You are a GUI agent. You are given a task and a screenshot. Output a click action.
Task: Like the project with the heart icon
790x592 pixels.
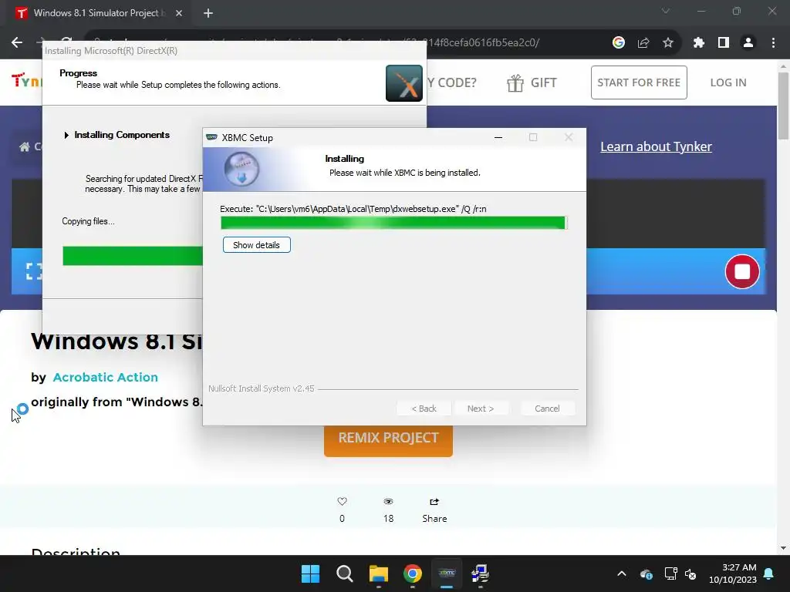tap(342, 501)
